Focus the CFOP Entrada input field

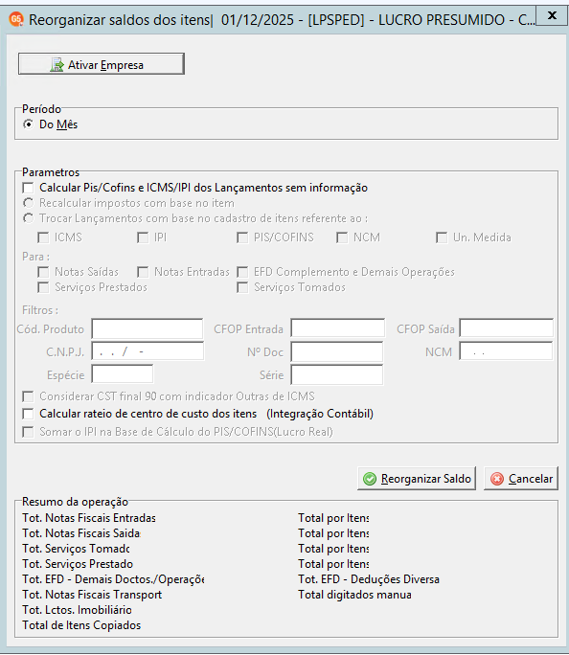(337, 327)
